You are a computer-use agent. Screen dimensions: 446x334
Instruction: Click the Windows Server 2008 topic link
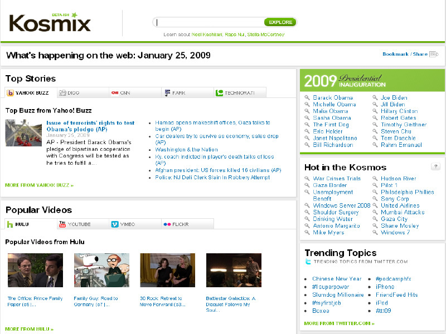[342, 205]
